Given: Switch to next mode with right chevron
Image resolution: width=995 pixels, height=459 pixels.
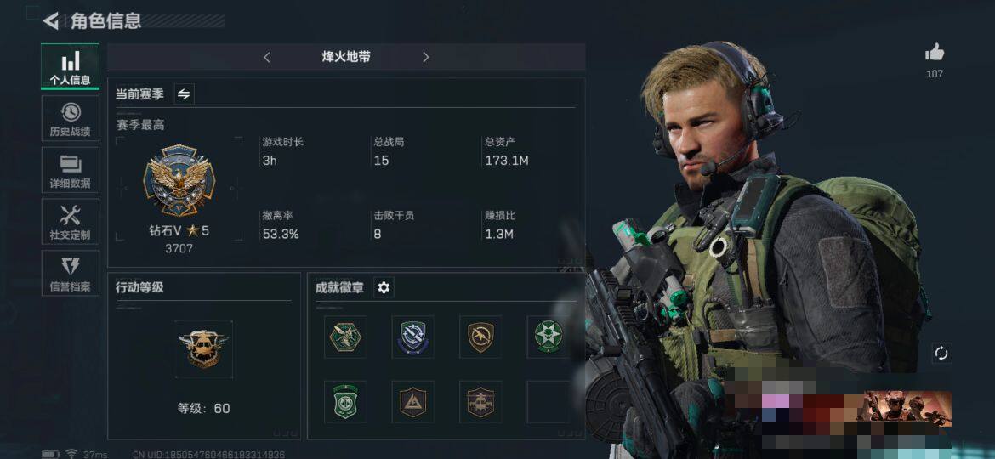Looking at the screenshot, I should tap(426, 58).
